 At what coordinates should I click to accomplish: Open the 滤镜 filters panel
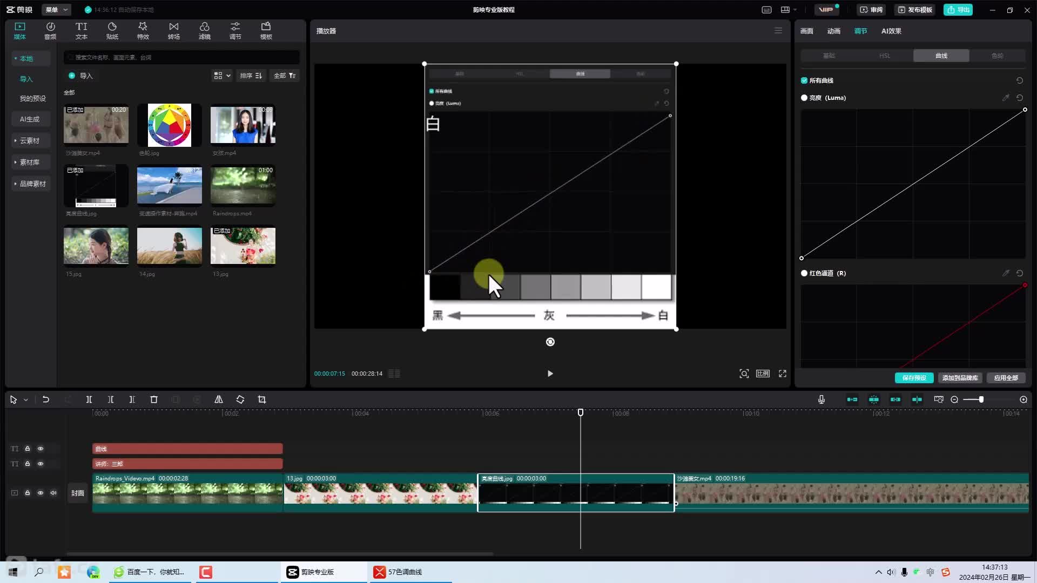pyautogui.click(x=204, y=31)
